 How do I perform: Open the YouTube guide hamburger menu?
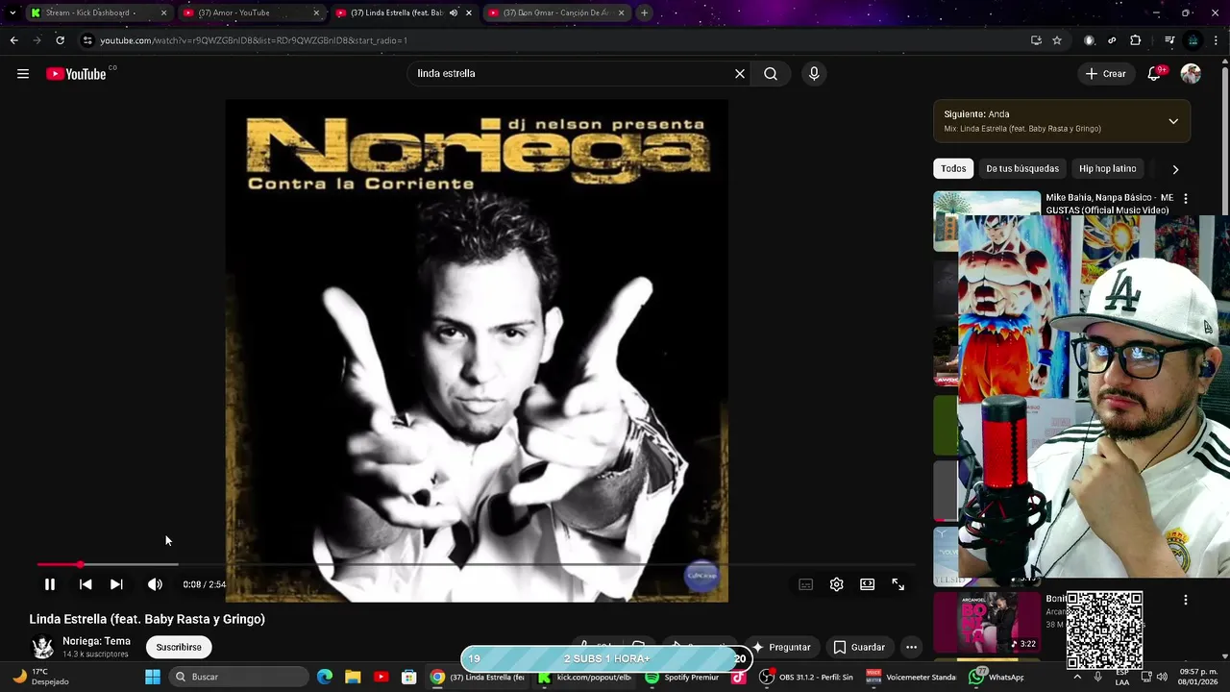23,74
